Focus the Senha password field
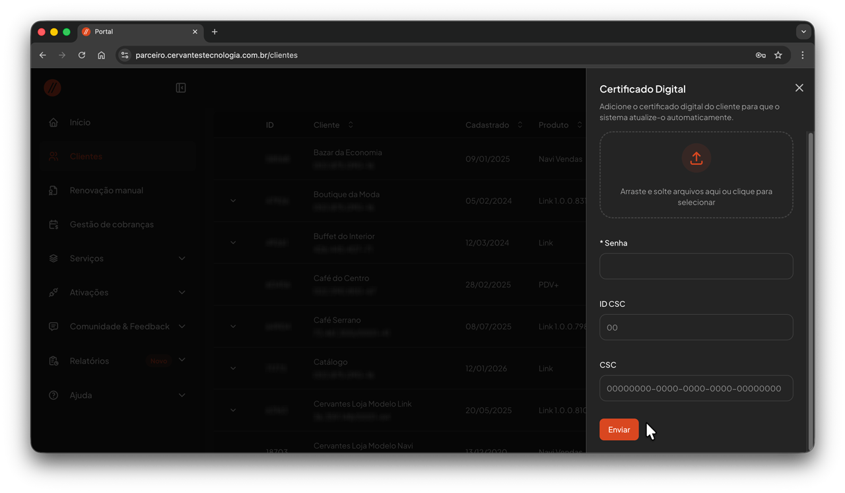This screenshot has width=845, height=493. pos(696,267)
